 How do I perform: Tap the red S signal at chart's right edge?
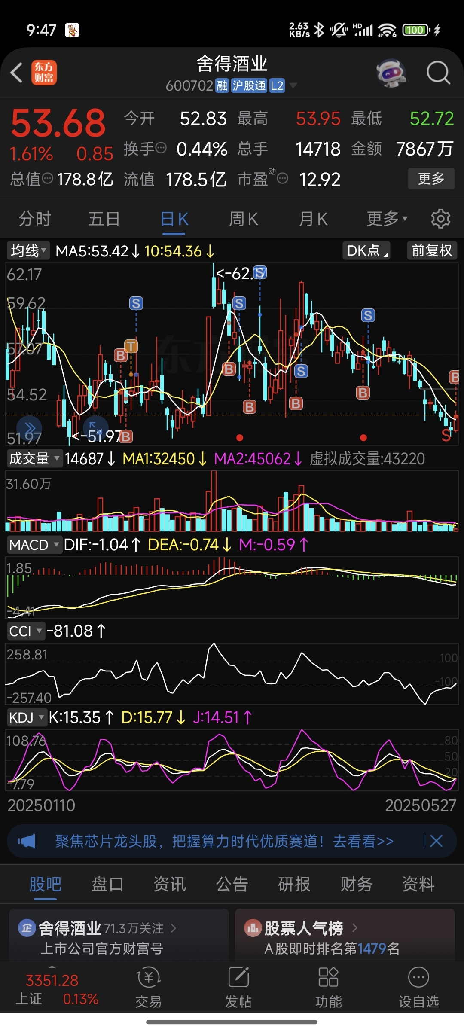446,436
